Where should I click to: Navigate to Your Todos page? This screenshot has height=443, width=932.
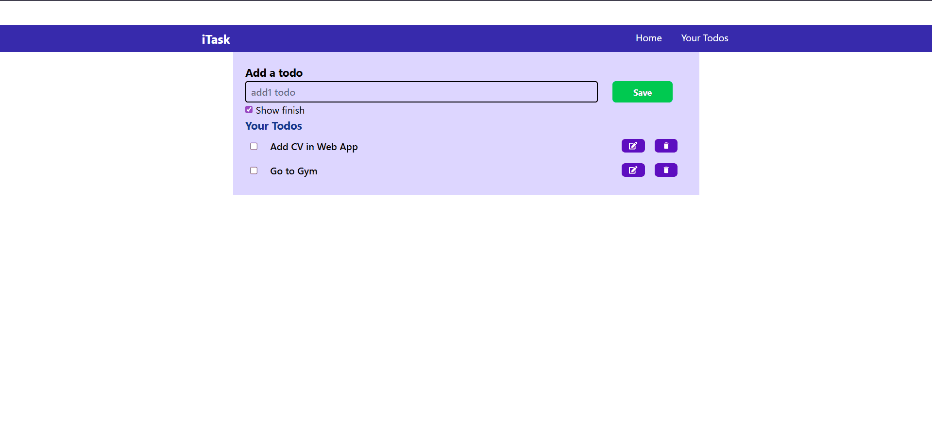click(705, 38)
